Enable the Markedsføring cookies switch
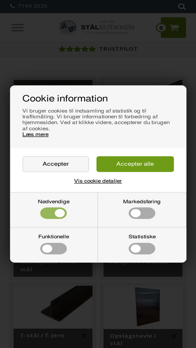This screenshot has height=348, width=196. tap(142, 213)
